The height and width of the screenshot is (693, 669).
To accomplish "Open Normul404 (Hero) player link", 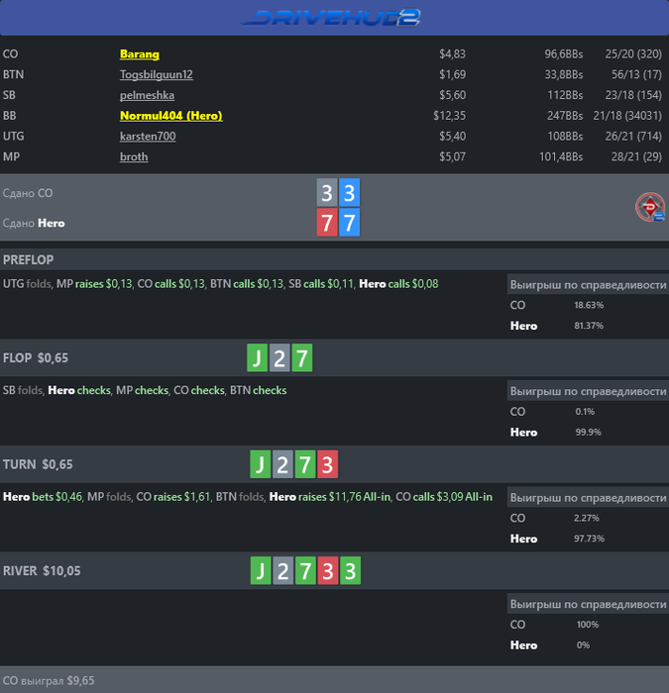I will [x=170, y=116].
